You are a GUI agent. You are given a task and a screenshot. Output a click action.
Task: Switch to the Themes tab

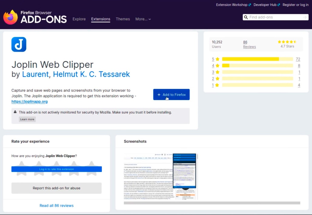[123, 19]
